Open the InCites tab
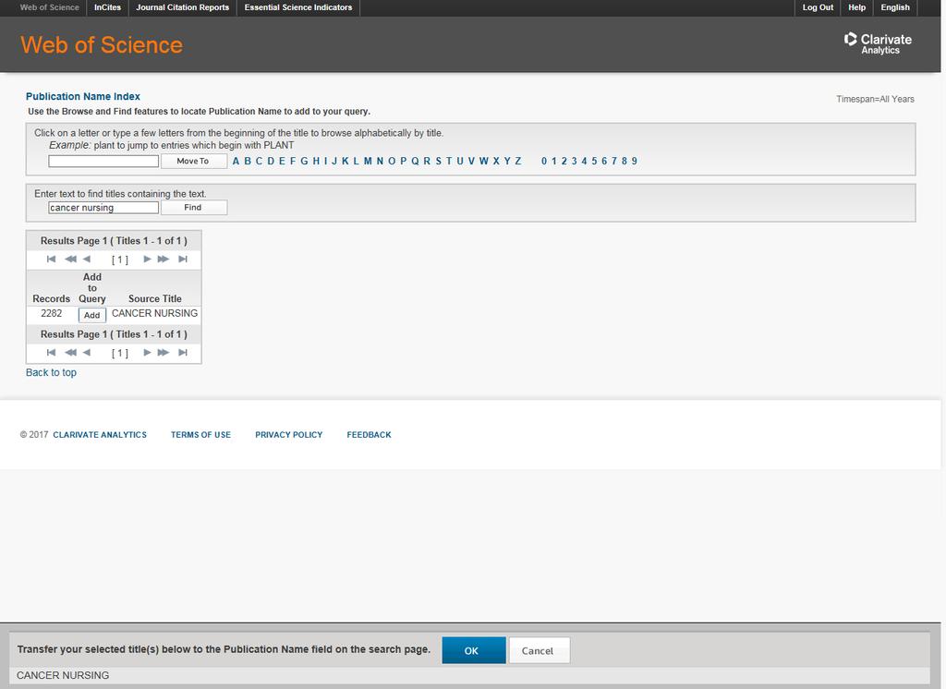Image resolution: width=946 pixels, height=689 pixels. [107, 7]
